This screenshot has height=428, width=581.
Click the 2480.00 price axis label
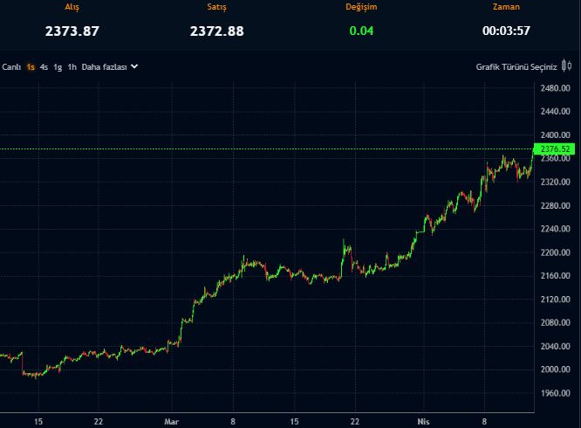(555, 88)
